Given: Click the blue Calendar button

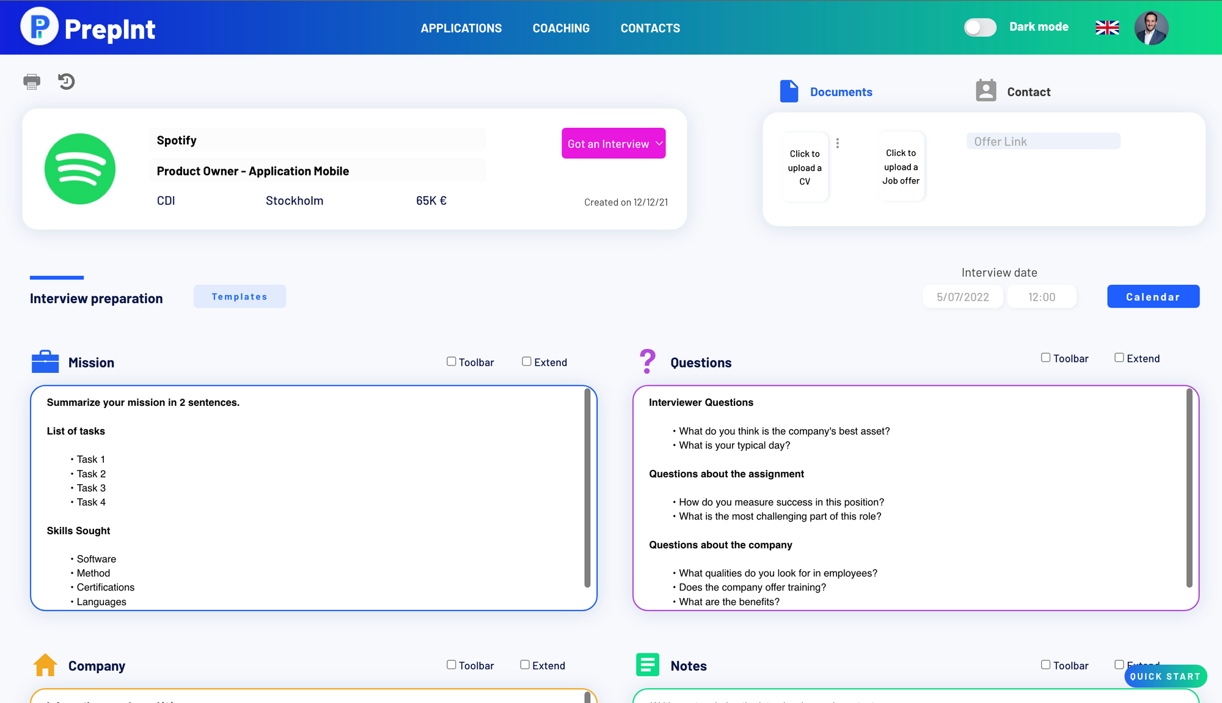Looking at the screenshot, I should tap(1153, 296).
